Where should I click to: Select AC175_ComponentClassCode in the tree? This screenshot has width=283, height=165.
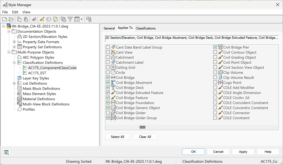pyautogui.click(x=52, y=68)
